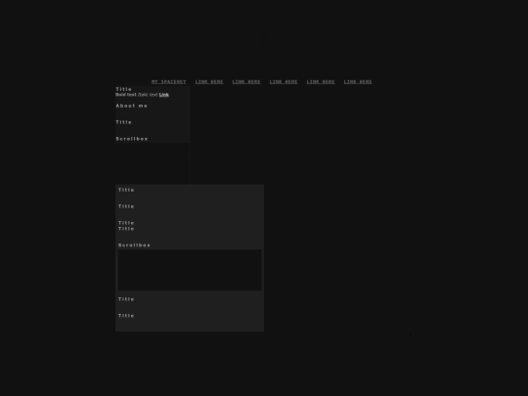Click inside the dark scrollbox area
The width and height of the screenshot is (528, 396).
pyautogui.click(x=190, y=270)
